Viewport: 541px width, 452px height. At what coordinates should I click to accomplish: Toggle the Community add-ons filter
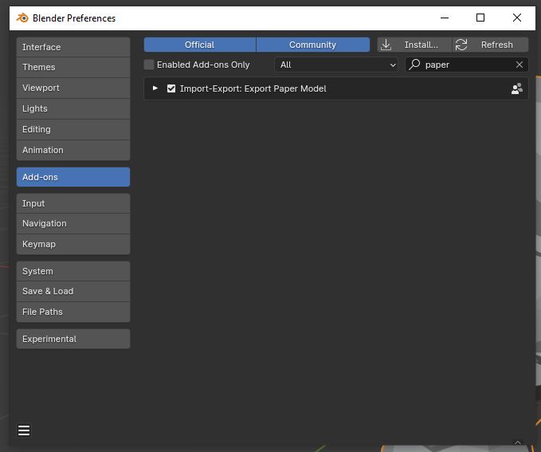pyautogui.click(x=312, y=45)
